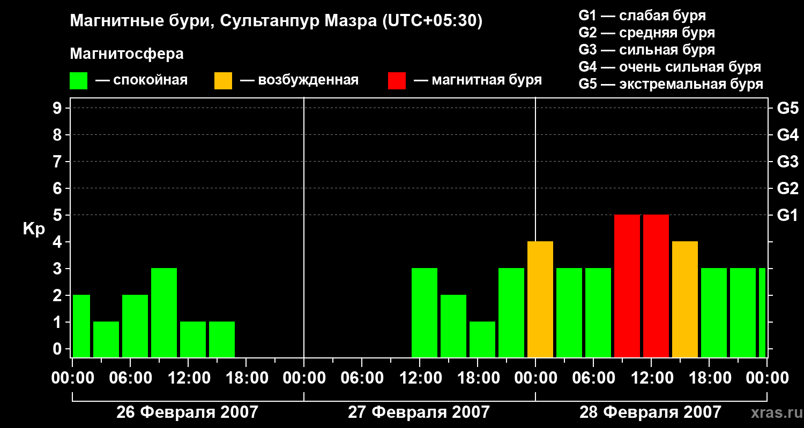This screenshot has width=804, height=428.
Task: Click the G5 marker on the right axis
Action: [x=788, y=108]
